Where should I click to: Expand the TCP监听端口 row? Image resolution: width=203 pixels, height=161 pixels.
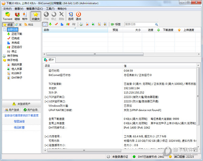[x=46, y=97]
